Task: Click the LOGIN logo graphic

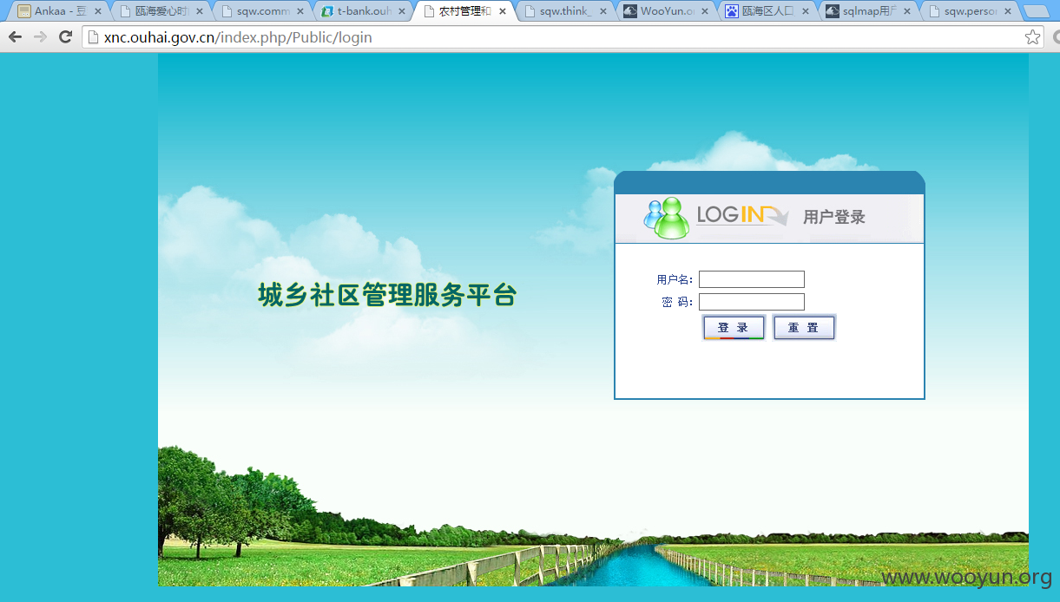Action: [x=742, y=214]
